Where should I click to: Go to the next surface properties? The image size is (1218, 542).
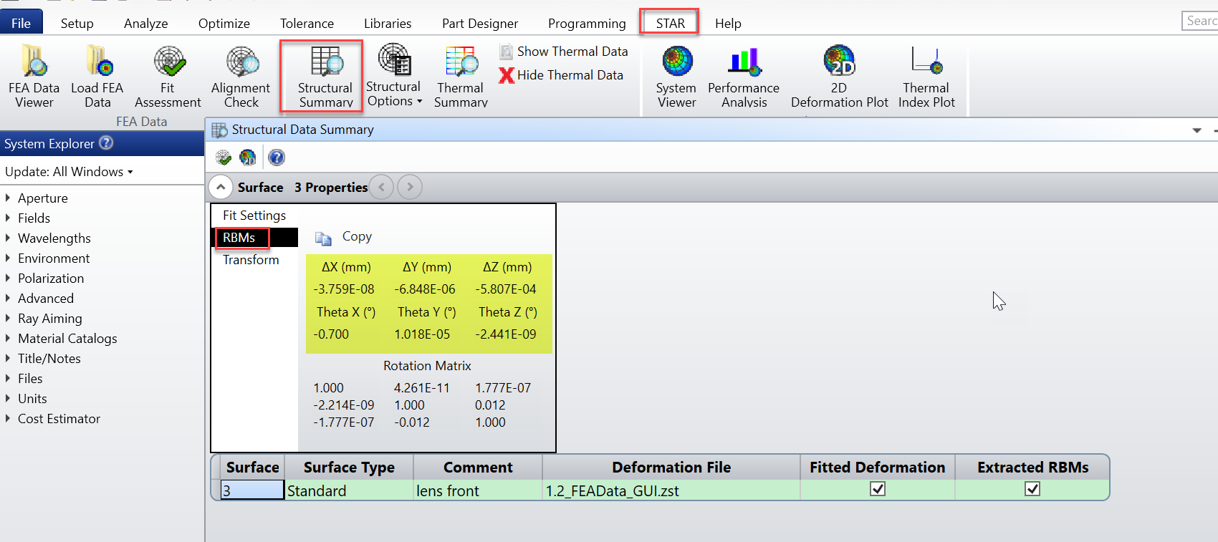coord(410,188)
